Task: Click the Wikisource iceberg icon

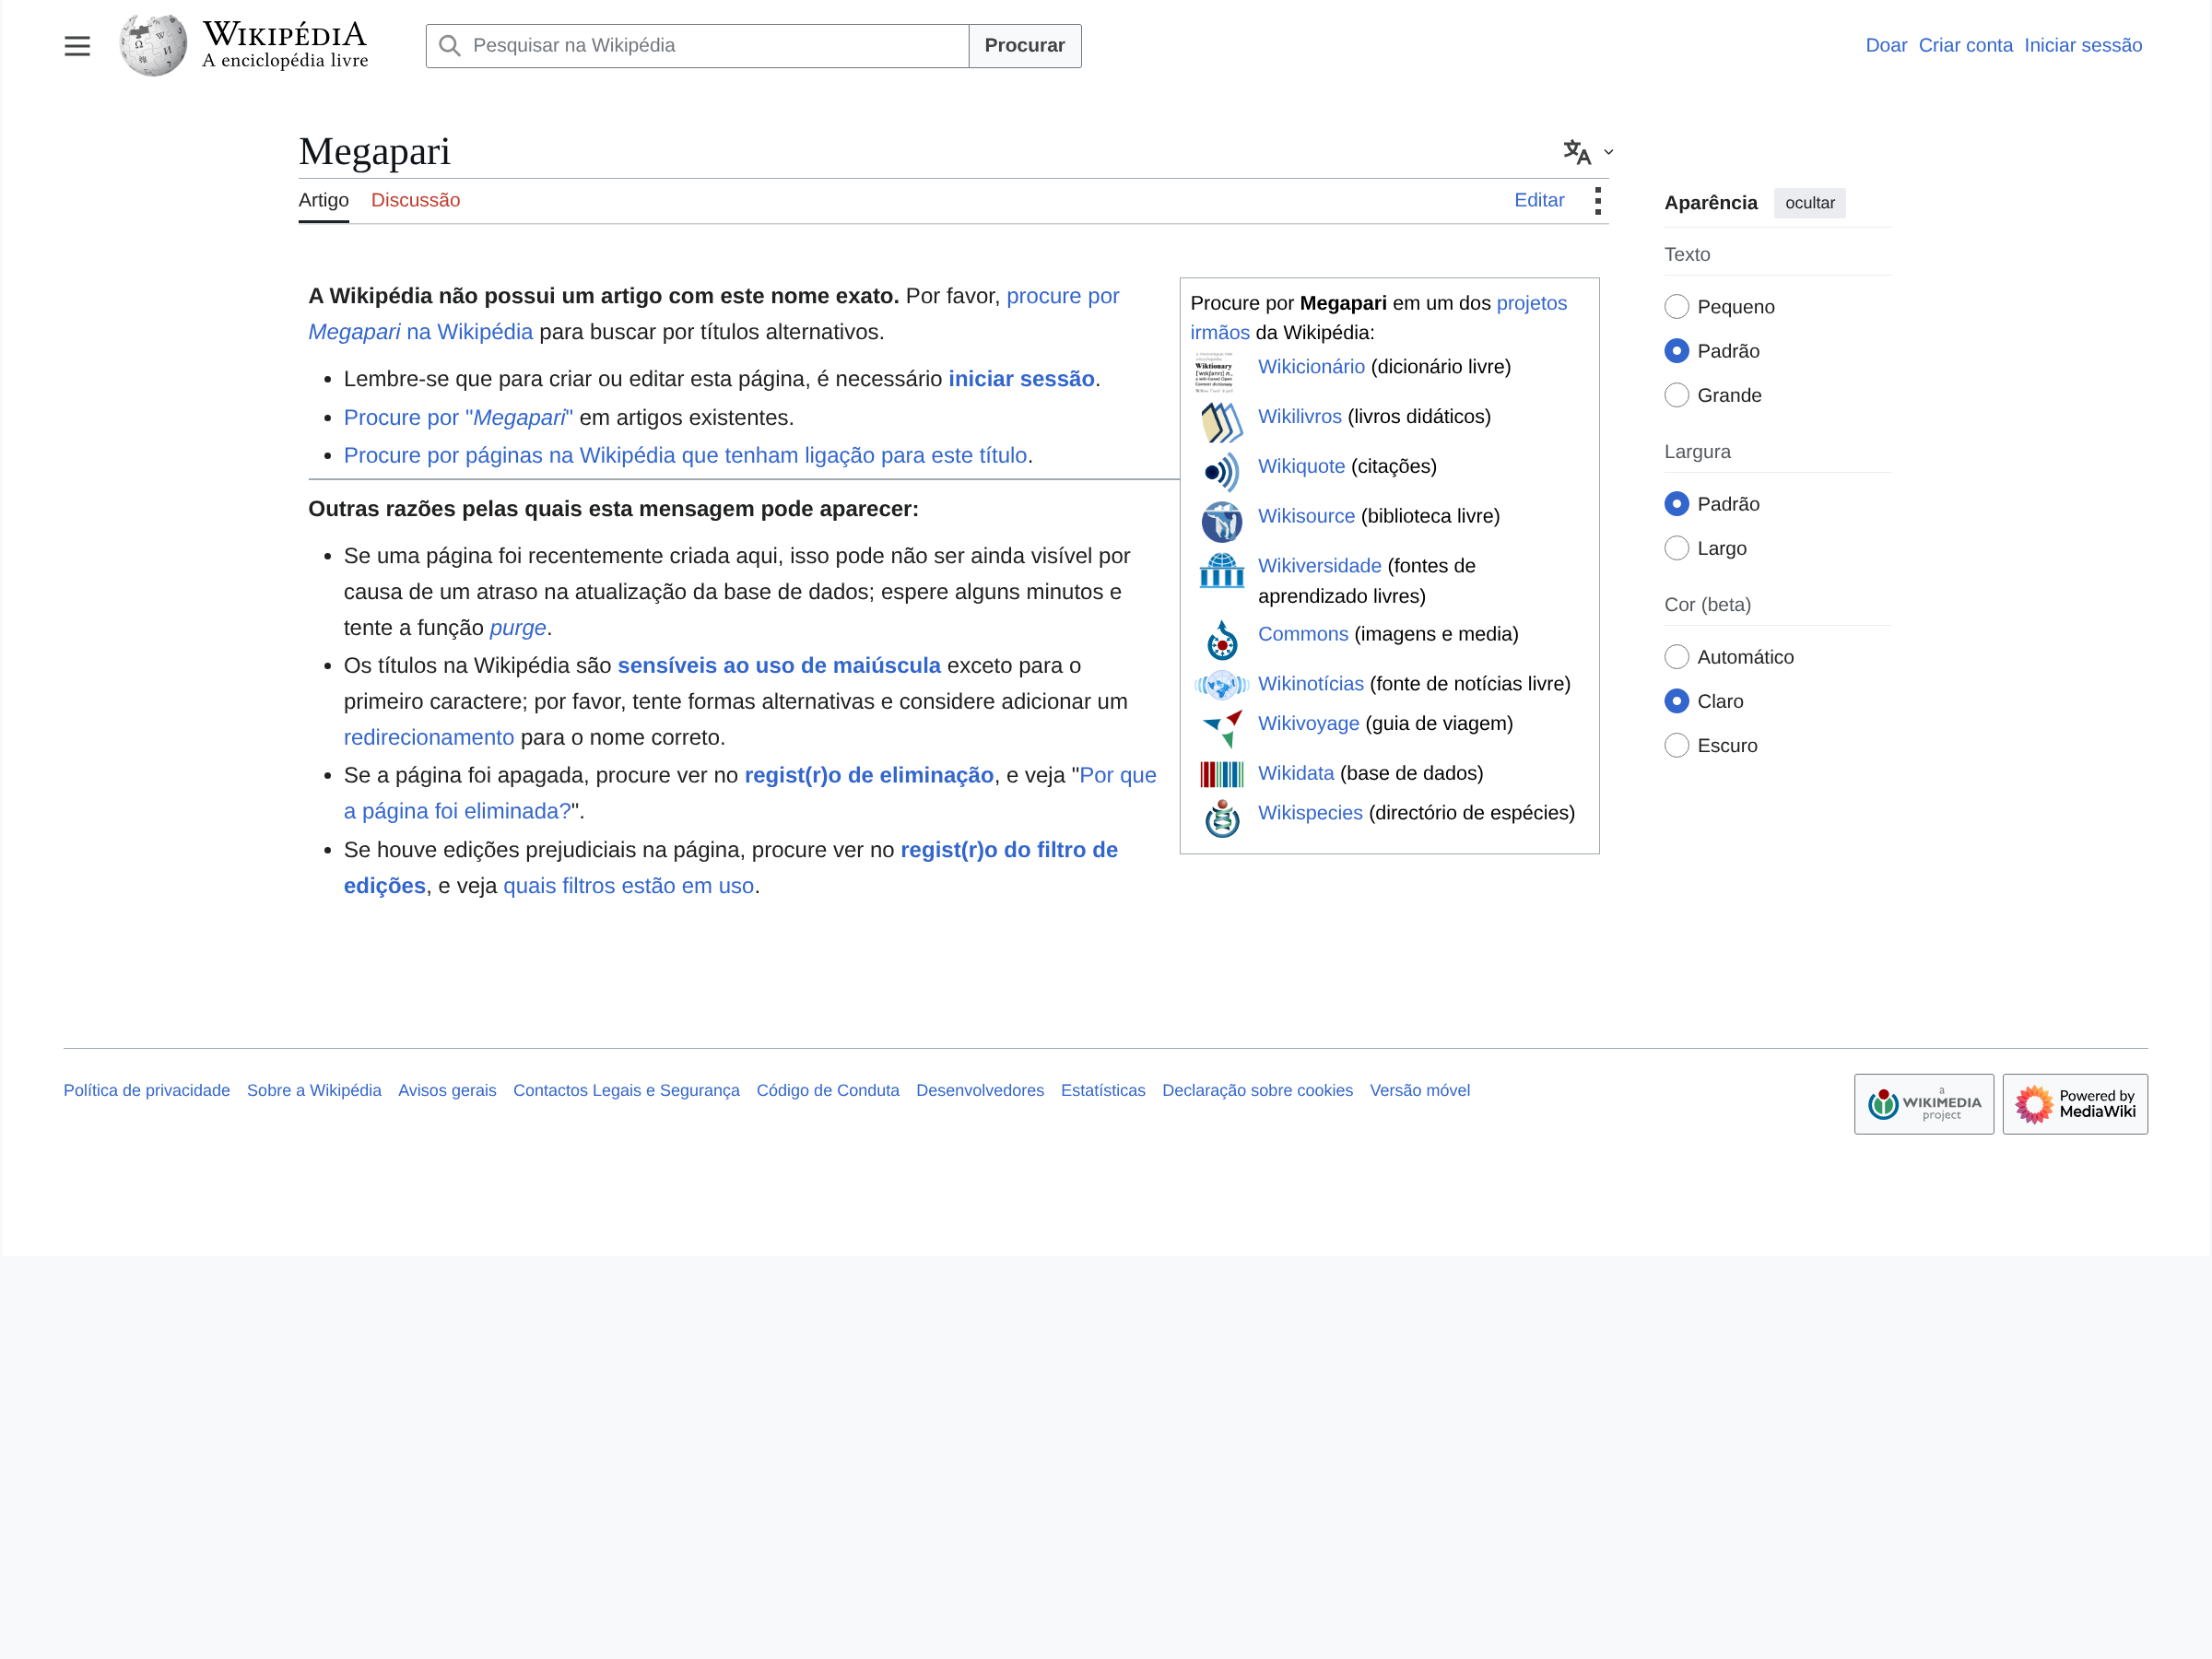Action: point(1222,522)
